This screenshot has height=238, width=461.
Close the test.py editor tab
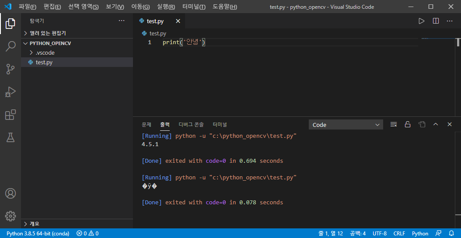[x=178, y=21]
